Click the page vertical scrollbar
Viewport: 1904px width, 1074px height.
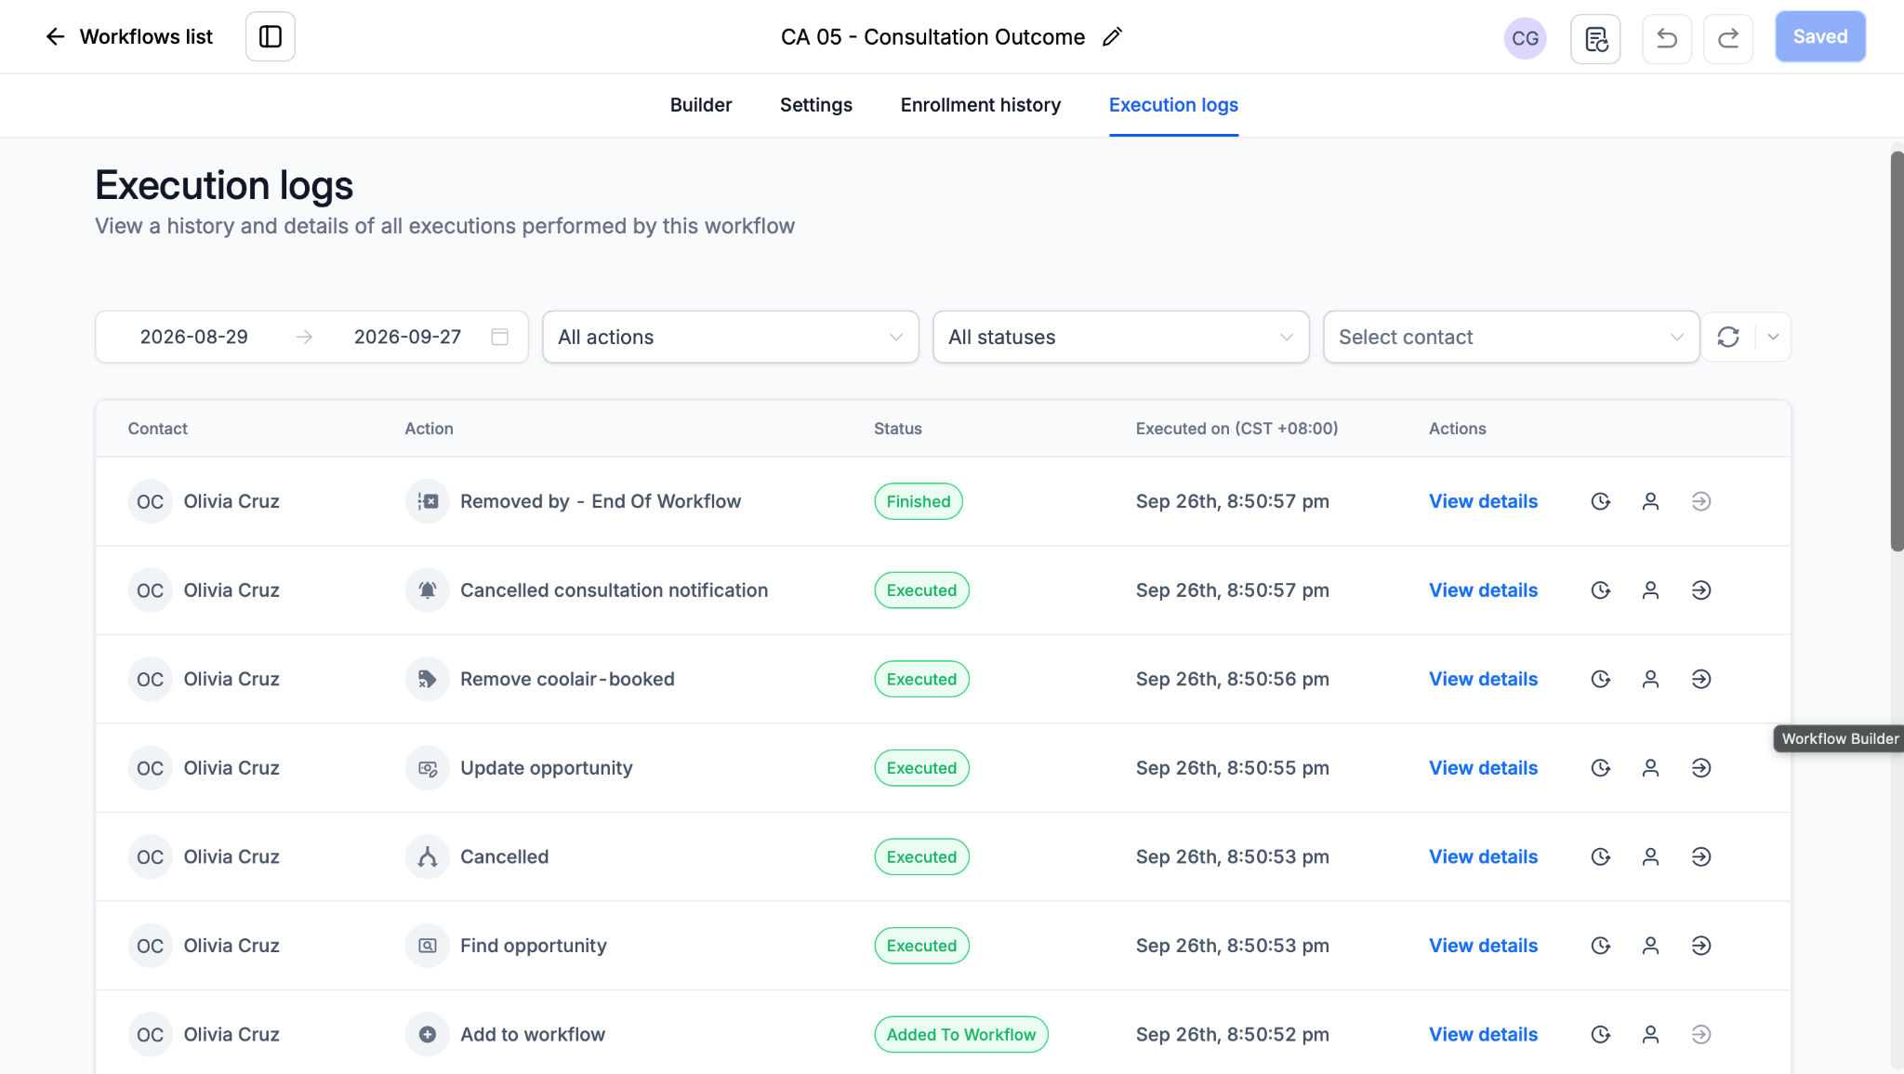1897,351
